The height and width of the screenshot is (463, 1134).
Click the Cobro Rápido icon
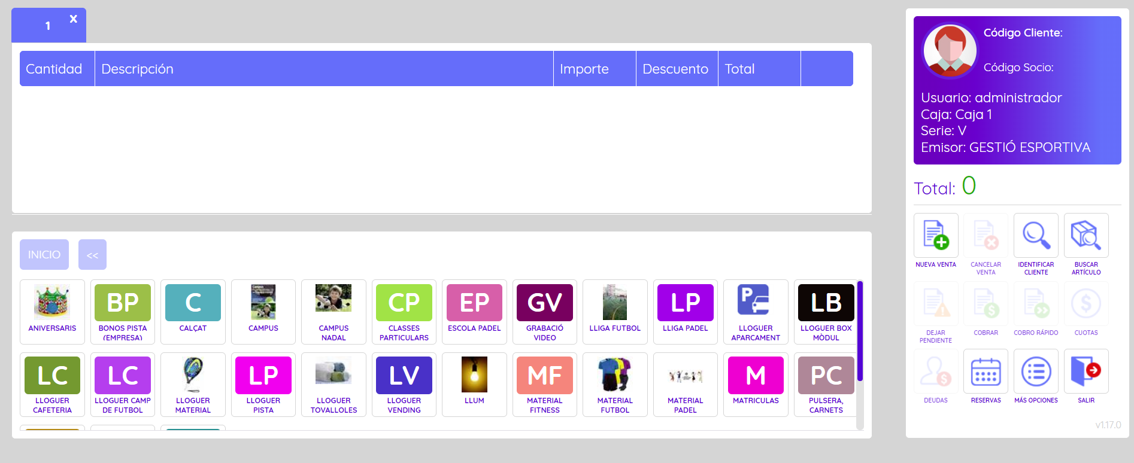point(1036,304)
